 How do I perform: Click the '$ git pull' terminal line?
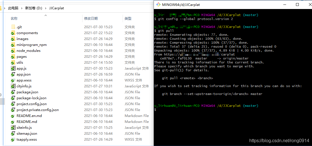(164, 31)
